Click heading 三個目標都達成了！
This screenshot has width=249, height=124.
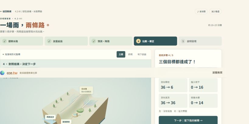pyautogui.click(x=177, y=62)
